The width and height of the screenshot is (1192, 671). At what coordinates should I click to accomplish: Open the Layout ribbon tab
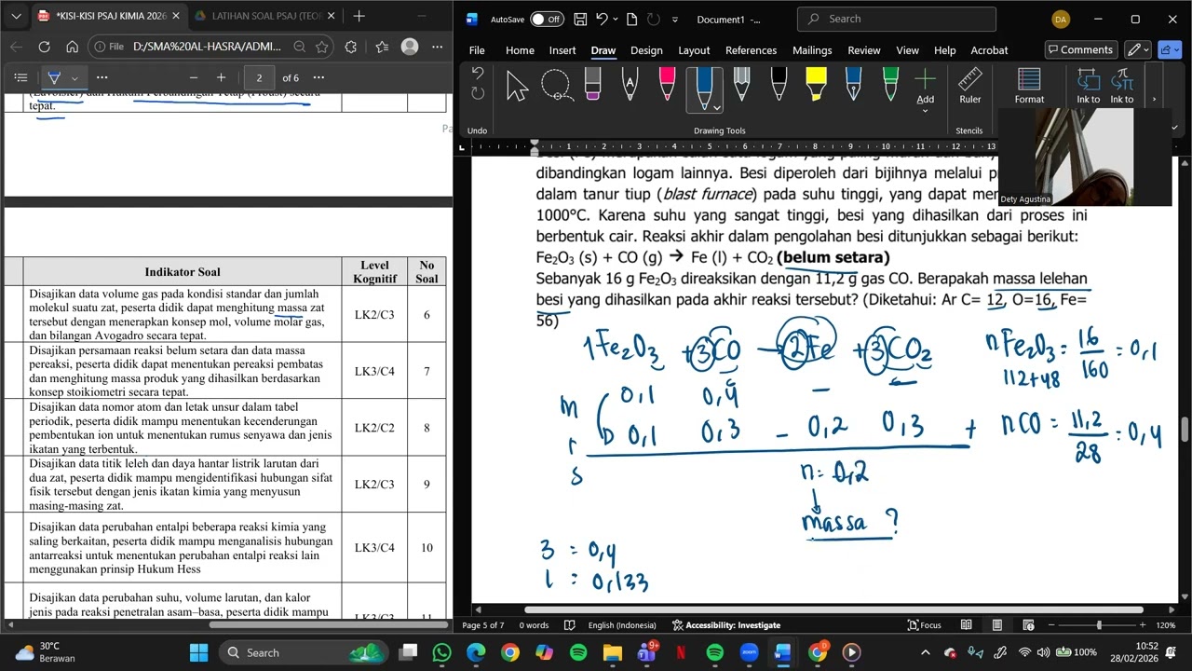(x=694, y=50)
